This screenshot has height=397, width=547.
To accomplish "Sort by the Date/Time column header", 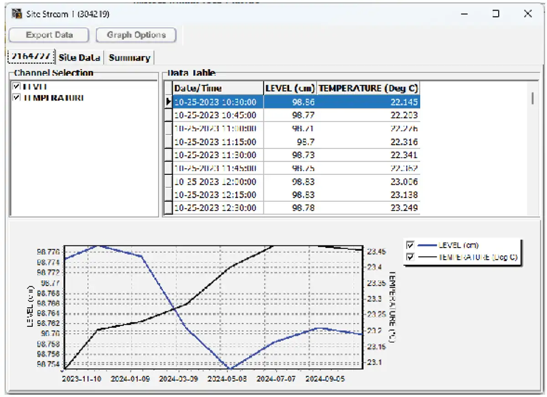I will [218, 88].
